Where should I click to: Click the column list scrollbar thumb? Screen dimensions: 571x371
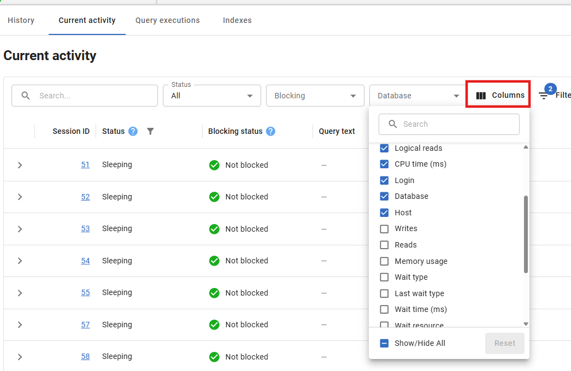coord(526,234)
